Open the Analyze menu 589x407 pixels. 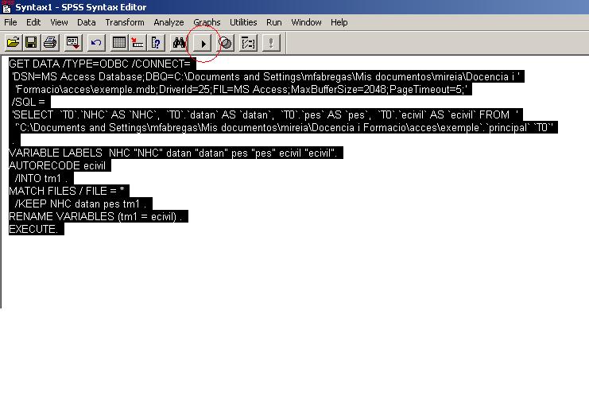(x=169, y=22)
